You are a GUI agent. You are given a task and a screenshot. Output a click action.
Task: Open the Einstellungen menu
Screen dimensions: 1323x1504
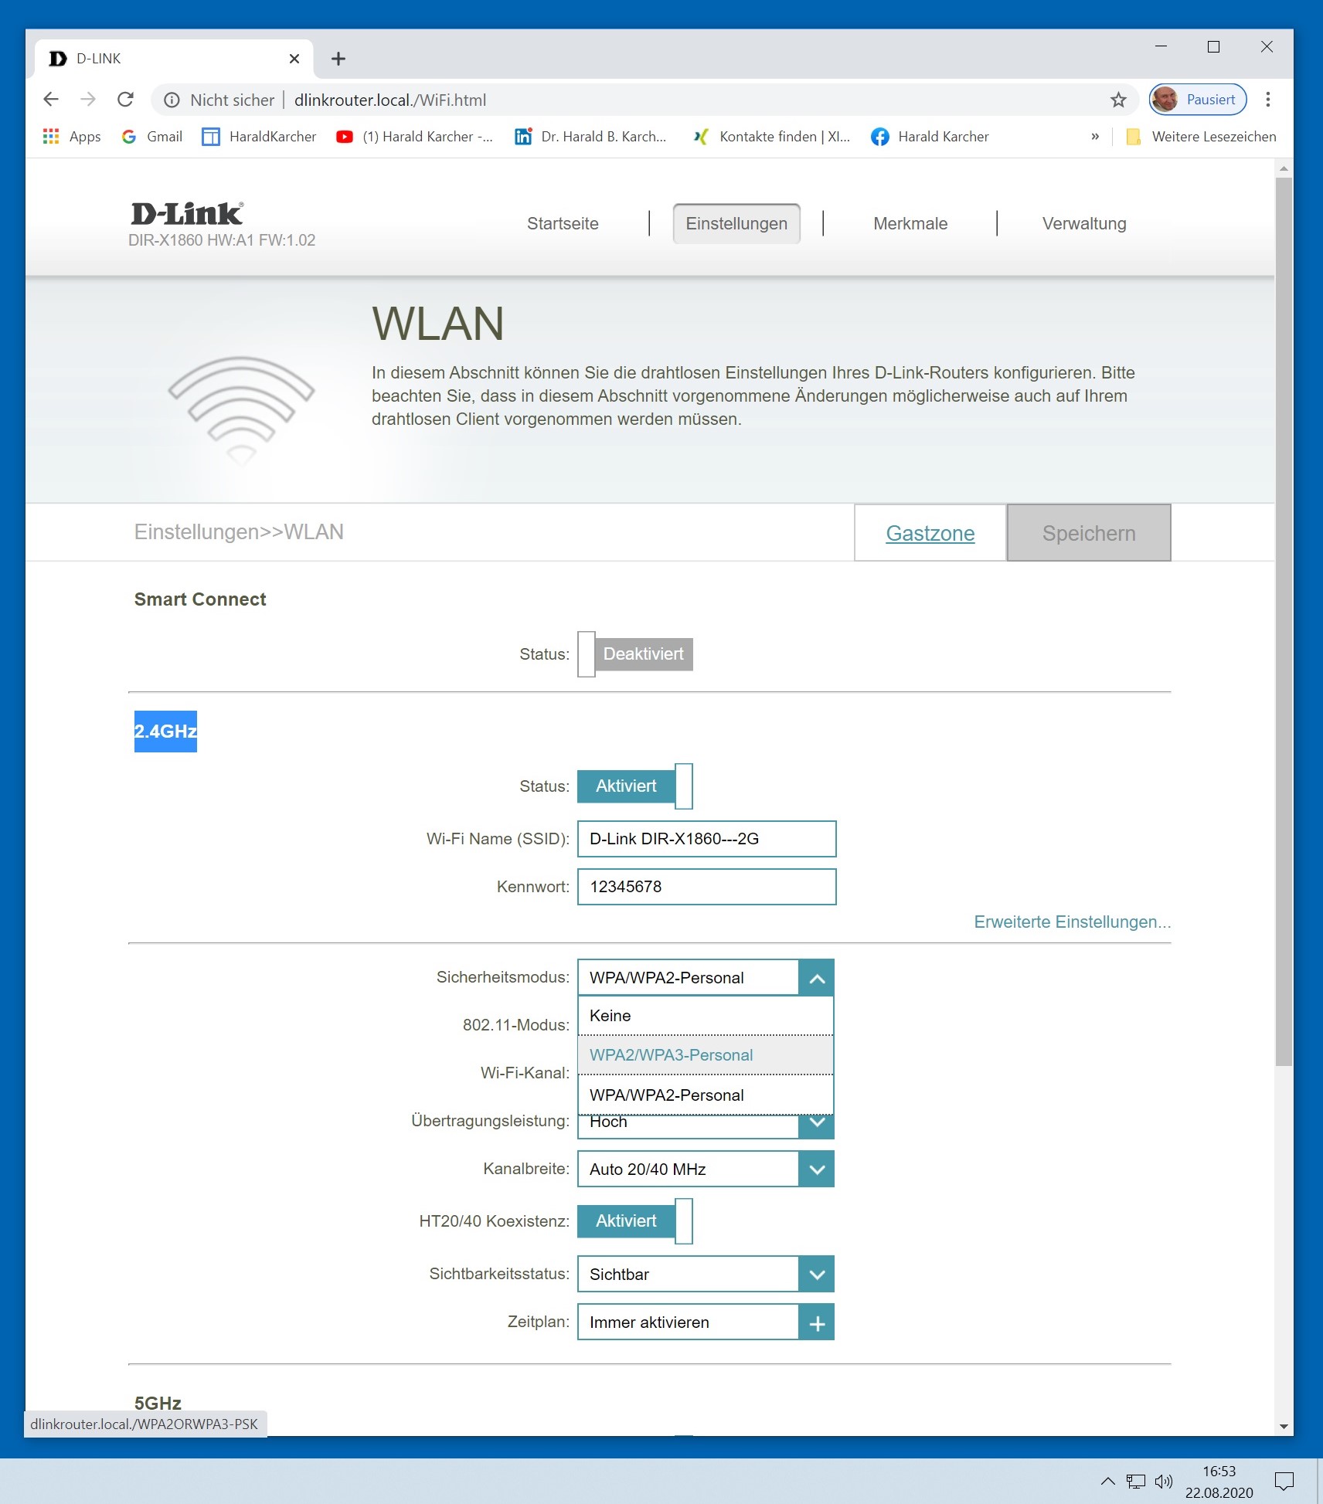(736, 224)
